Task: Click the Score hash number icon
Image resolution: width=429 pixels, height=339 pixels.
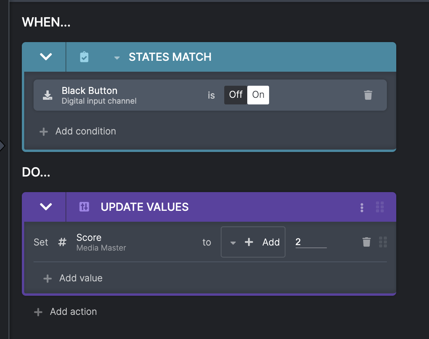Action: click(62, 242)
